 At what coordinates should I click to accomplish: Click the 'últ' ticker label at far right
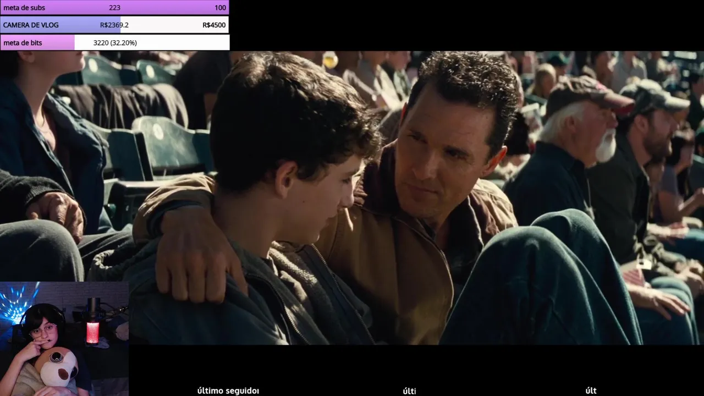[591, 391]
